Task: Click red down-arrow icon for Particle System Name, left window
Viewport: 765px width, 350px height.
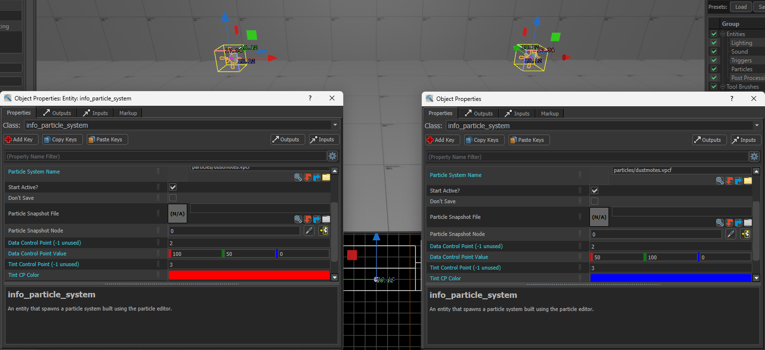Action: (308, 177)
